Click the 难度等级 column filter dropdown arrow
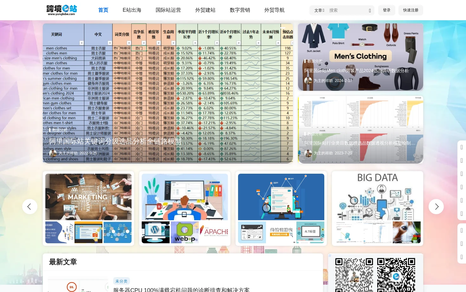This screenshot has width=466, height=292. pos(159,43)
